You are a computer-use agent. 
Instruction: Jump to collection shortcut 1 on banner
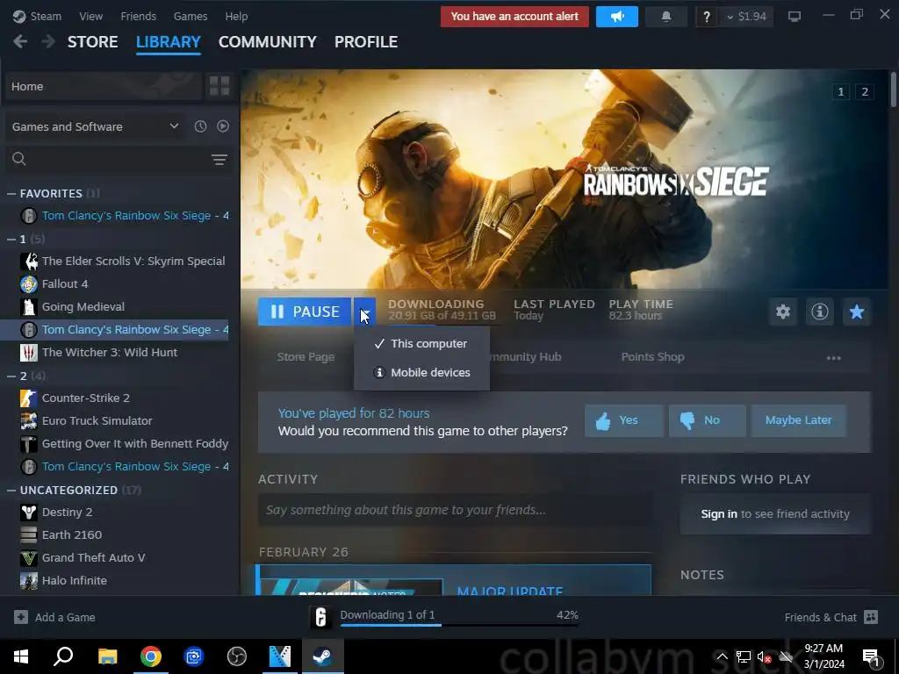840,91
